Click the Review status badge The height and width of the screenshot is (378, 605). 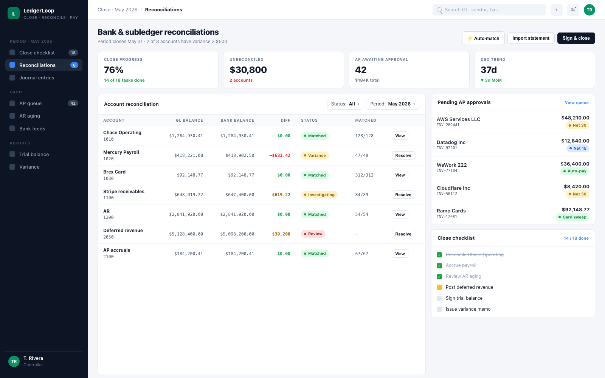tap(313, 234)
